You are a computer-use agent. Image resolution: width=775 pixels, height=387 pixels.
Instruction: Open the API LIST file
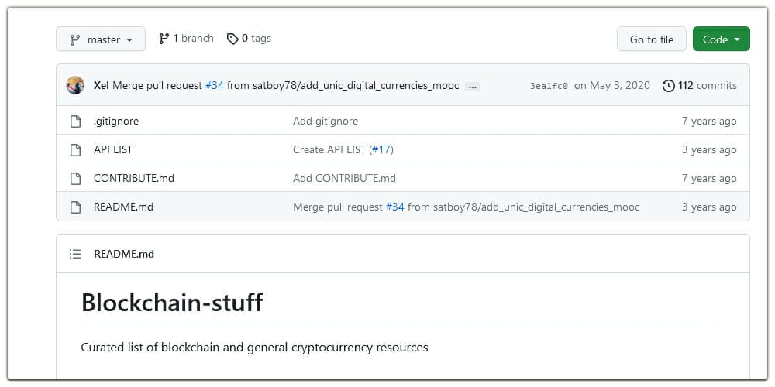pos(113,149)
